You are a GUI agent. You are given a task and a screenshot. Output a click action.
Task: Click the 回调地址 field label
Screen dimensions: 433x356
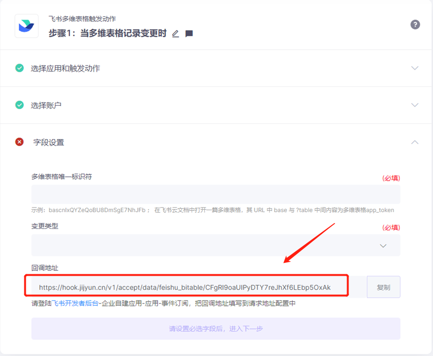click(45, 268)
